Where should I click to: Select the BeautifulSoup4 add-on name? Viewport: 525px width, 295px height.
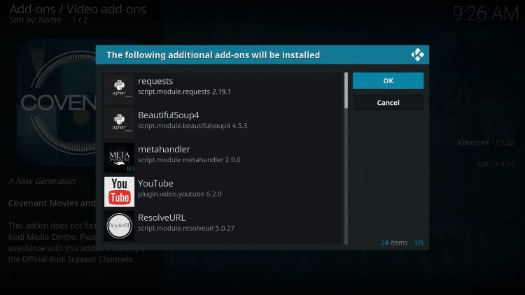[169, 115]
